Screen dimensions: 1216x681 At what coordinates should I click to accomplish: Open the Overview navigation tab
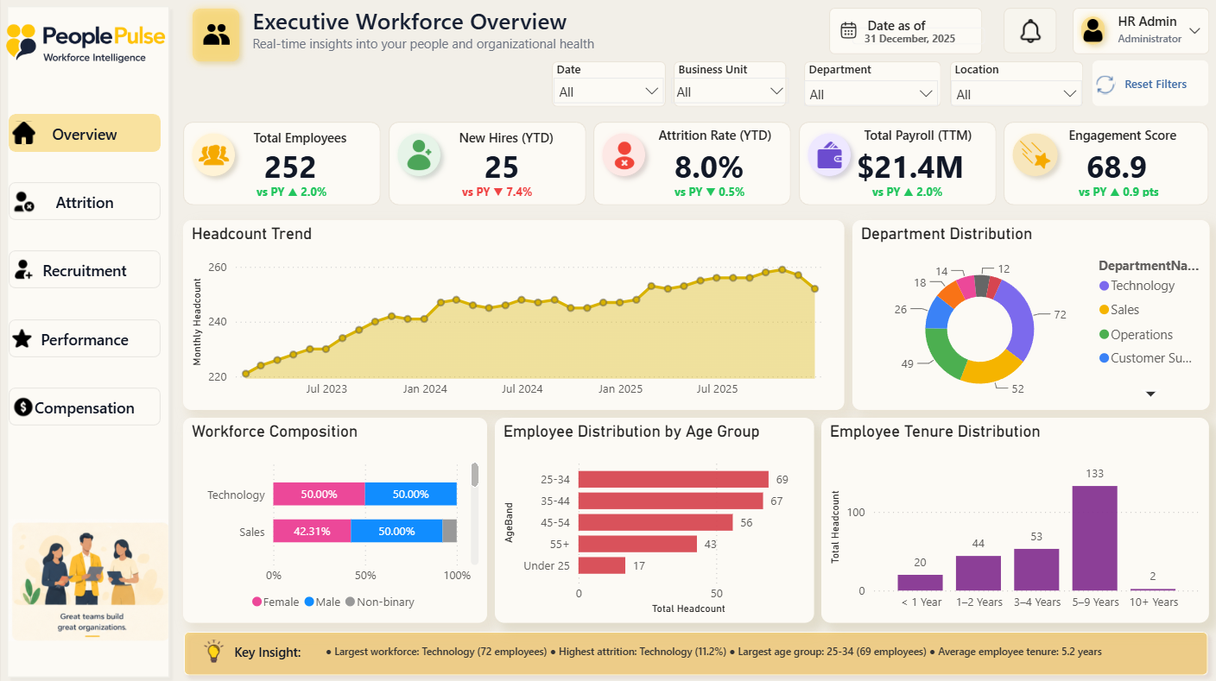point(85,134)
